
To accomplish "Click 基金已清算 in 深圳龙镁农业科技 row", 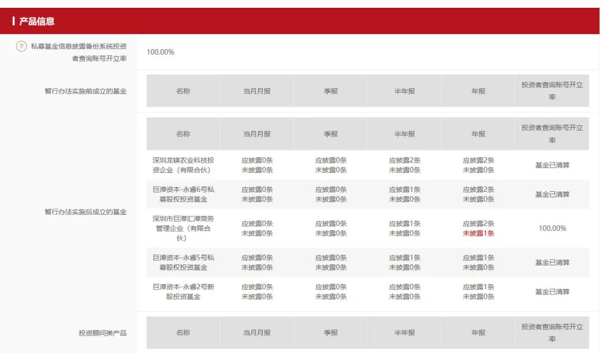I will click(x=552, y=165).
